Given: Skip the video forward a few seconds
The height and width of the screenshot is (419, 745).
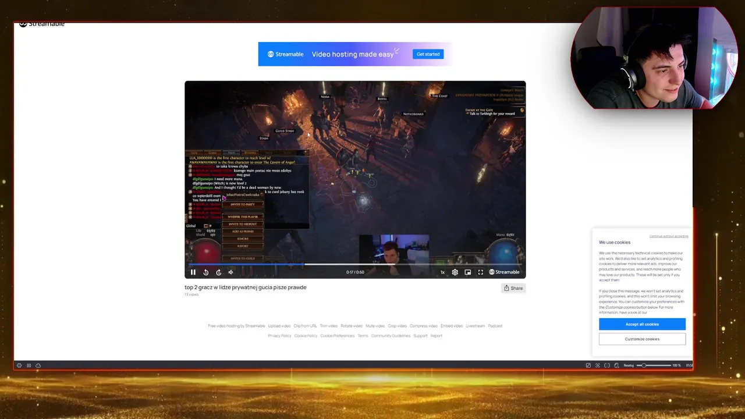Looking at the screenshot, I should coord(218,272).
